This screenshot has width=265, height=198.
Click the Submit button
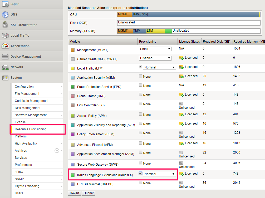[x=89, y=193]
